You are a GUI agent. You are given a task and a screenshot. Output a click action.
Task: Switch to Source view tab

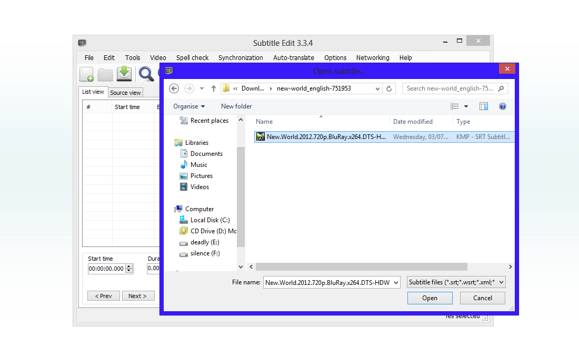click(x=126, y=93)
